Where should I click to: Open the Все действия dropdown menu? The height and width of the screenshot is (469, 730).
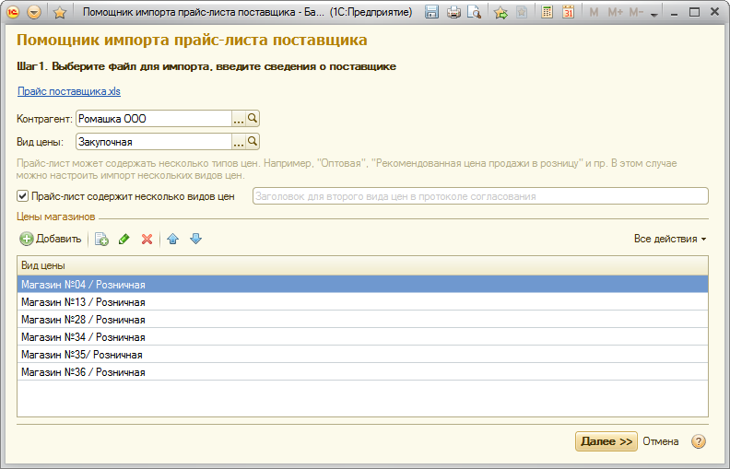pyautogui.click(x=670, y=239)
